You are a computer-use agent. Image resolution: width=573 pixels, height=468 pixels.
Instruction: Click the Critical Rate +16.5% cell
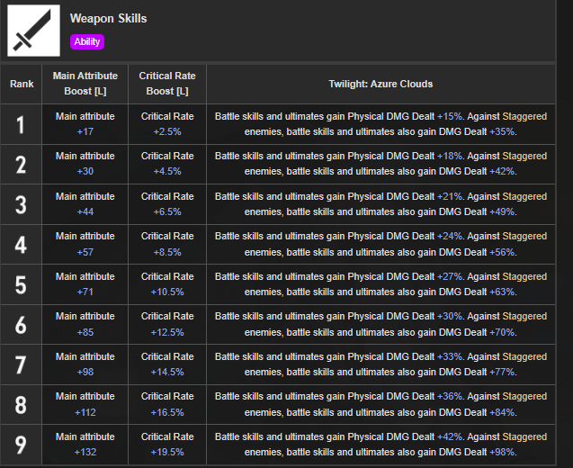point(167,404)
